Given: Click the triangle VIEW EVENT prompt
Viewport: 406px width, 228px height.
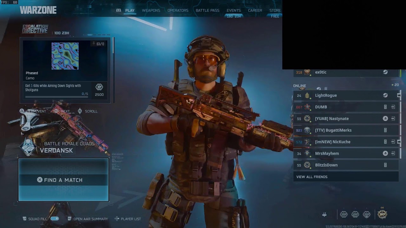Looking at the screenshot, I should click(x=33, y=111).
